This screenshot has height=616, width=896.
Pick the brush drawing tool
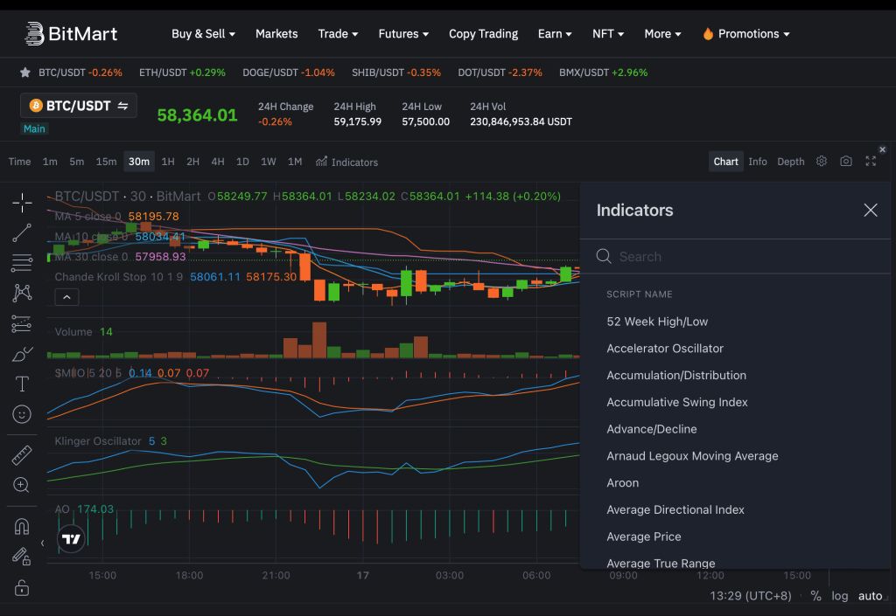point(22,354)
